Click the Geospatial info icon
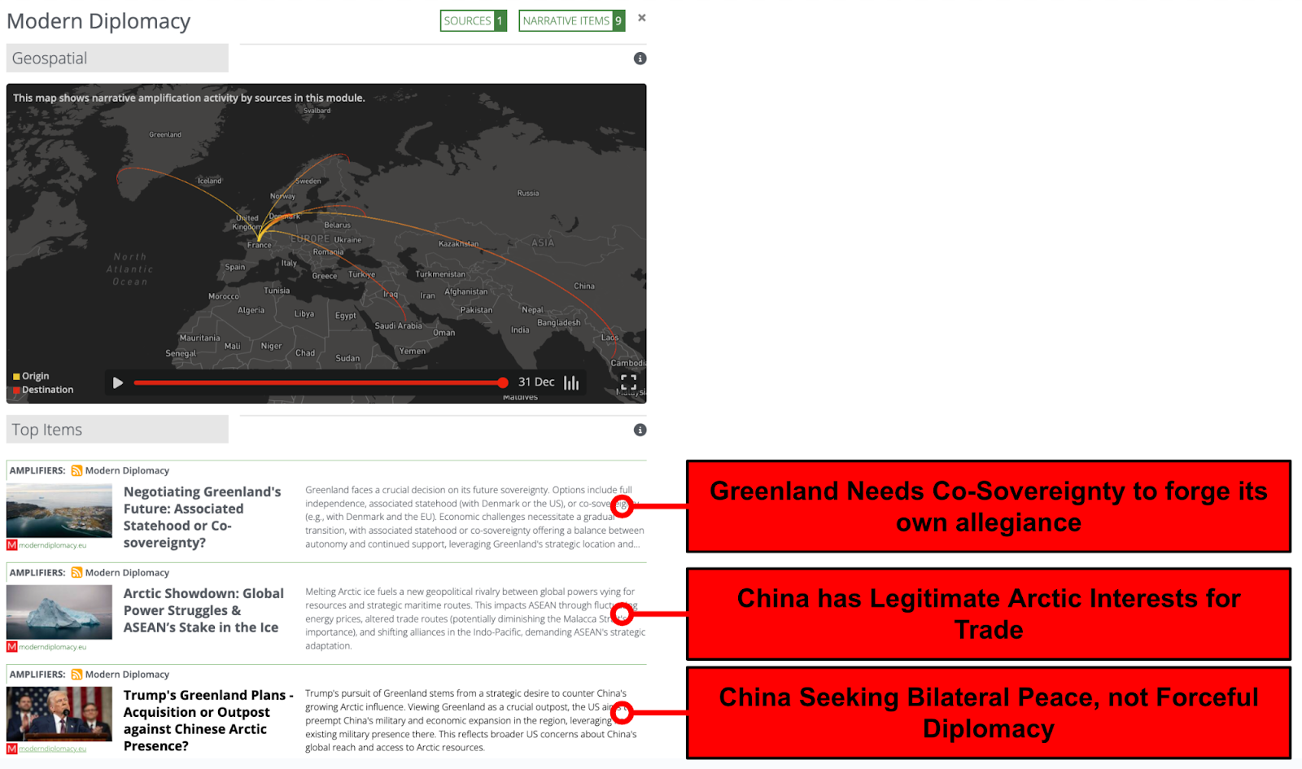 pyautogui.click(x=640, y=59)
